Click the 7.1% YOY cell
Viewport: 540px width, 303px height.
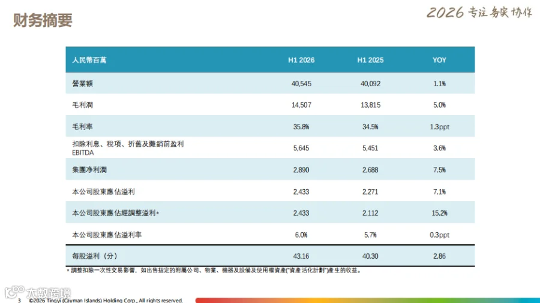(439, 192)
